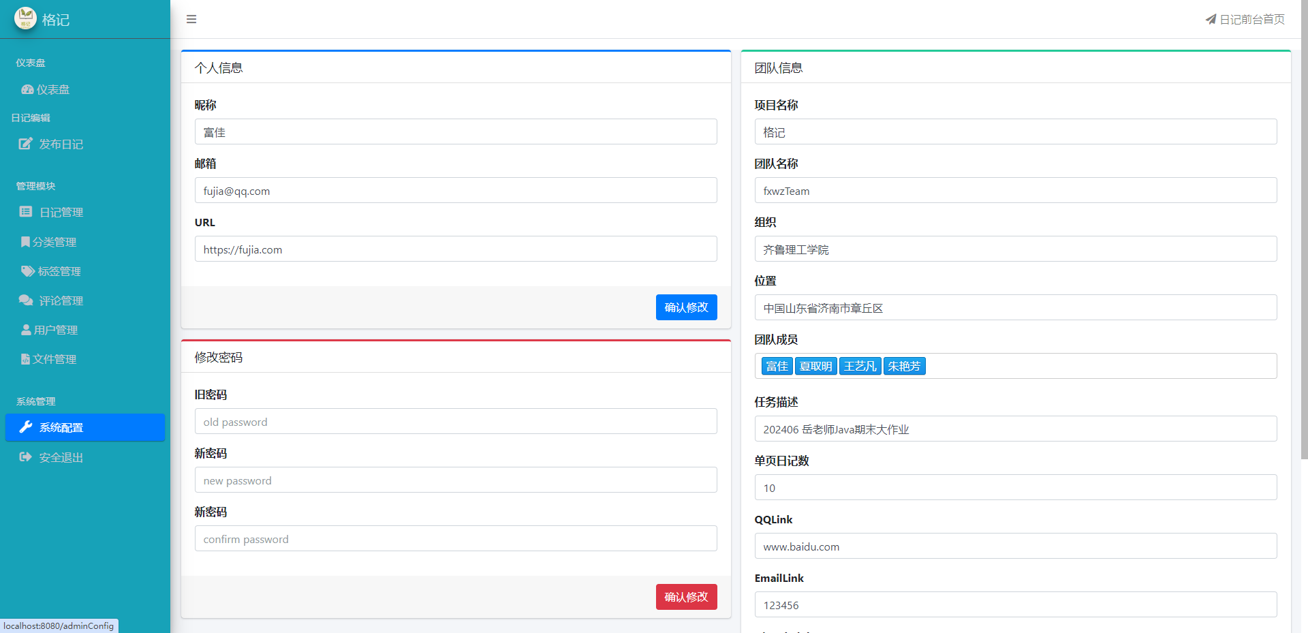Select the 夏取明 team member tag
The width and height of the screenshot is (1308, 633).
815,367
